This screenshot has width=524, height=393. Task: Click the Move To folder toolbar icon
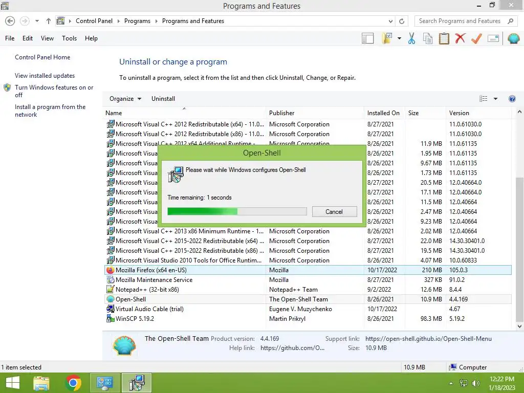point(387,38)
